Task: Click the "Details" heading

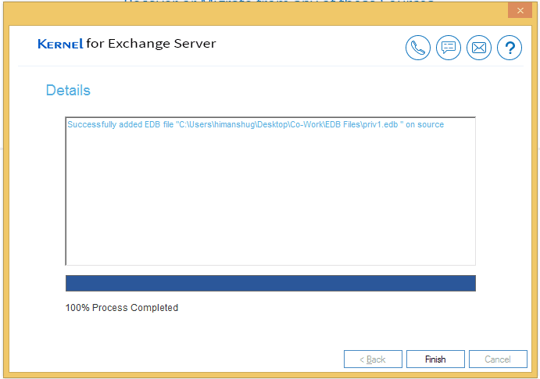Action: [68, 90]
